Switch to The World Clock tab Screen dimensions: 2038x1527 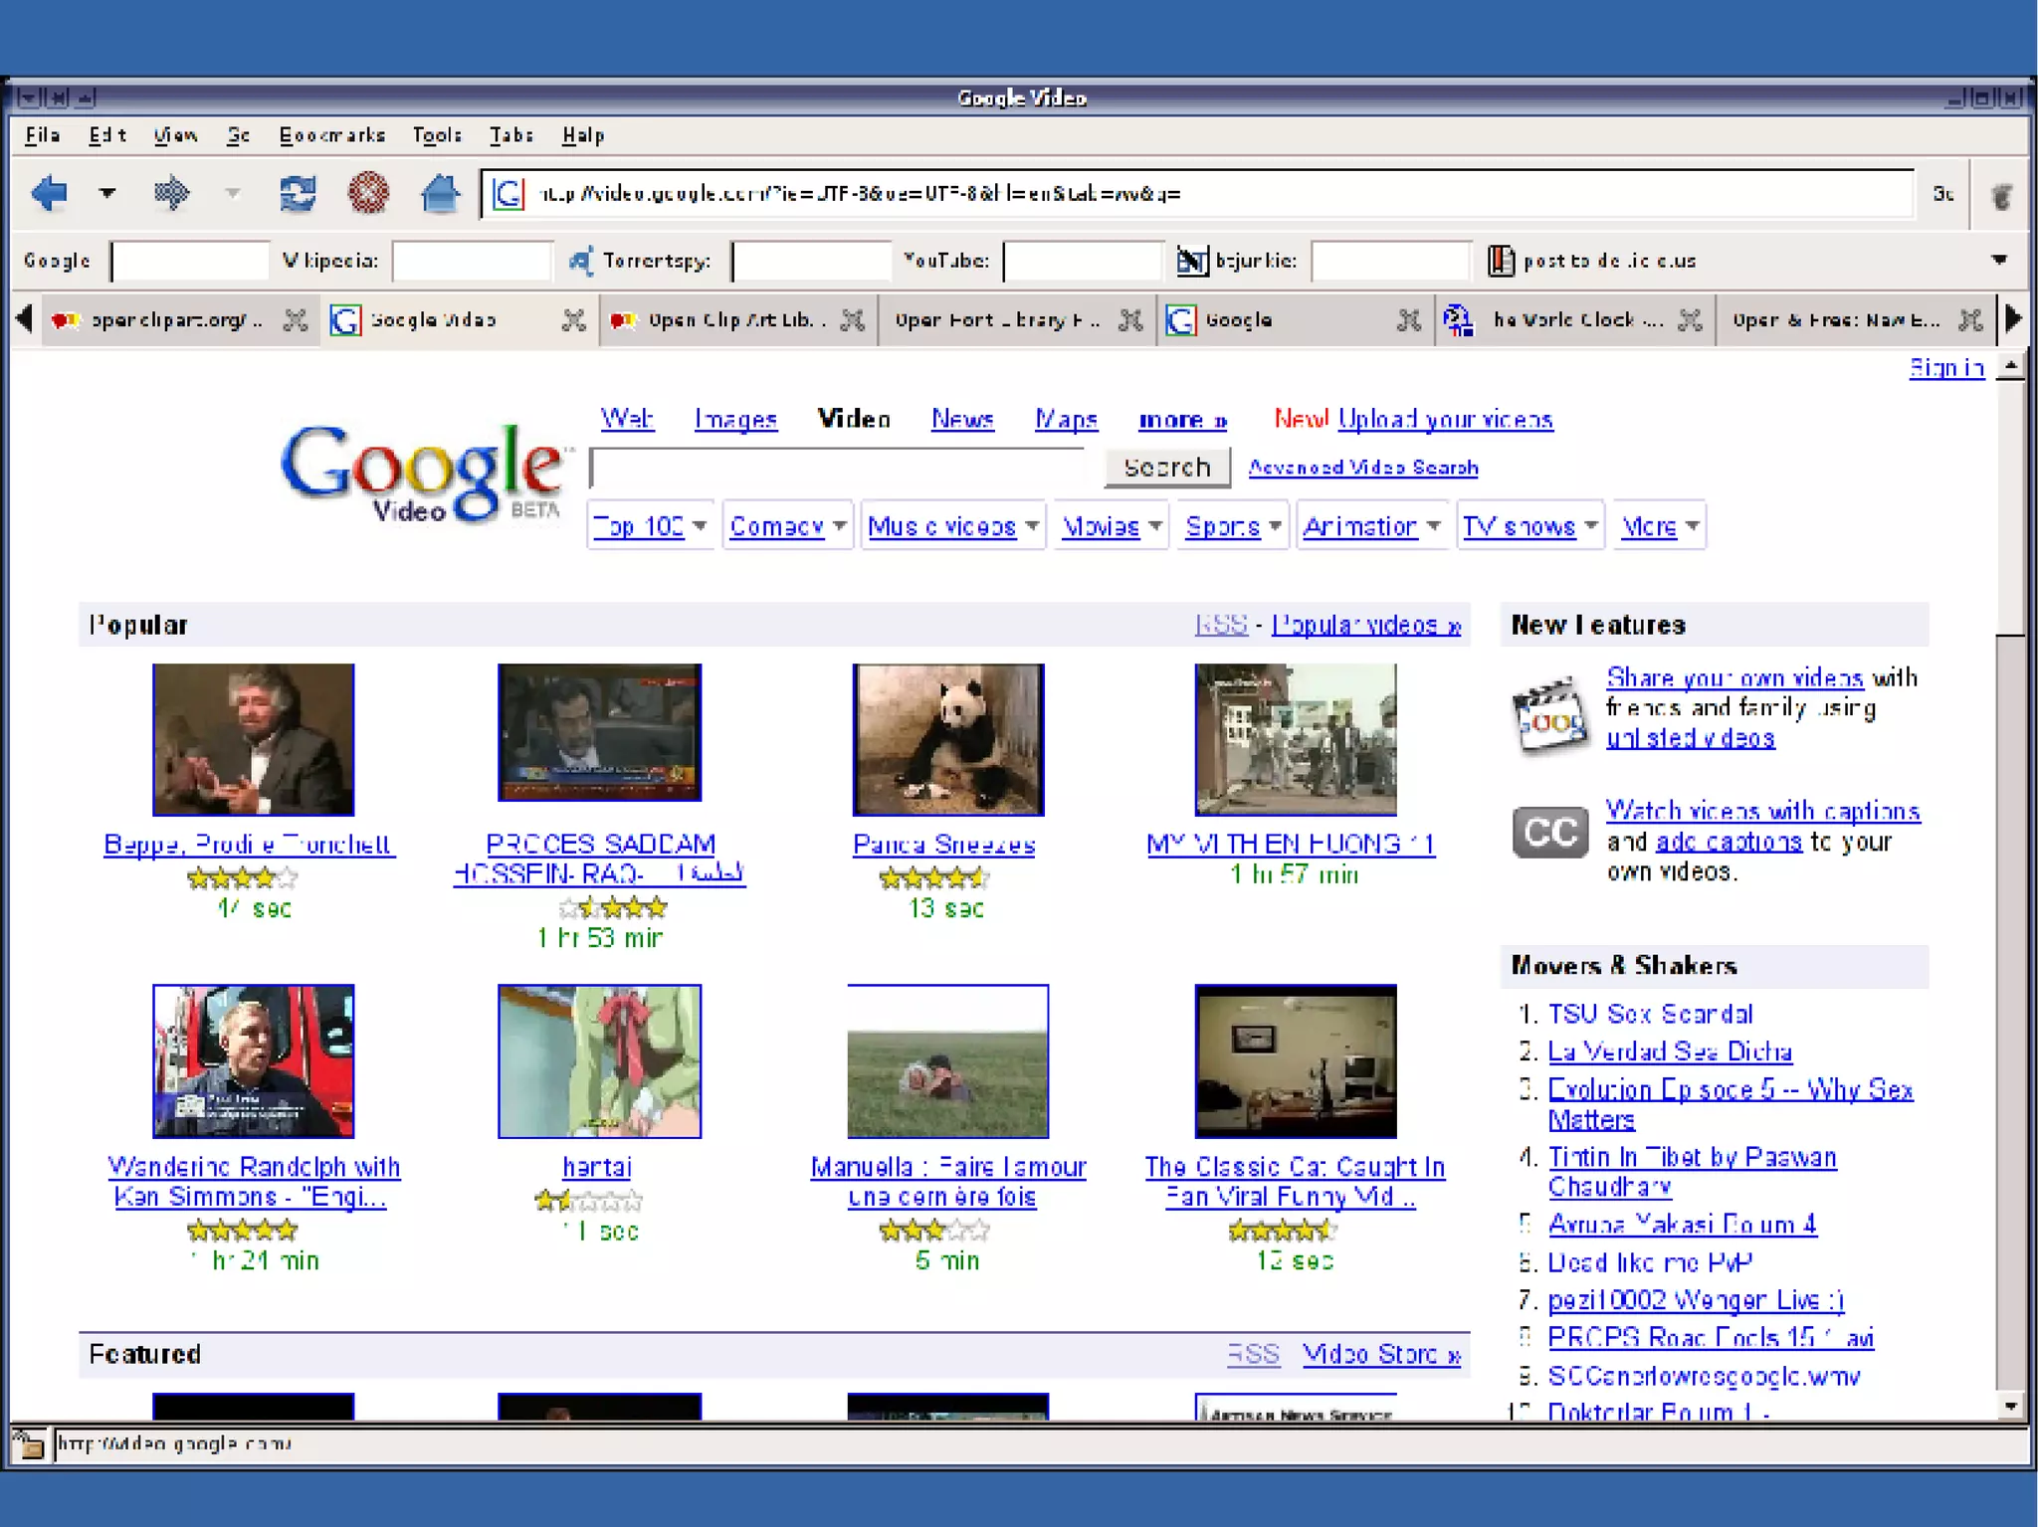(x=1562, y=320)
